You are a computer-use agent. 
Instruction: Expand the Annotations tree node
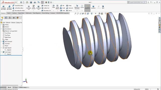click(1, 29)
